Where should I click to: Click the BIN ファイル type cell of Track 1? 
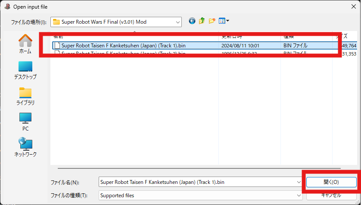pyautogui.click(x=296, y=46)
